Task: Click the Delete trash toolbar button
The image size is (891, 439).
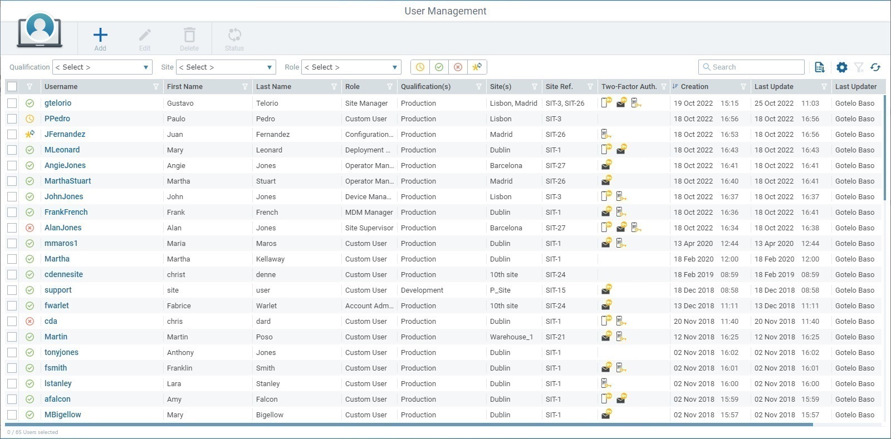Action: tap(189, 39)
